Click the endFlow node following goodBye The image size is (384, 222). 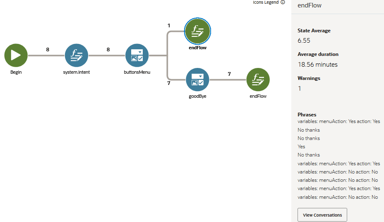pos(258,80)
